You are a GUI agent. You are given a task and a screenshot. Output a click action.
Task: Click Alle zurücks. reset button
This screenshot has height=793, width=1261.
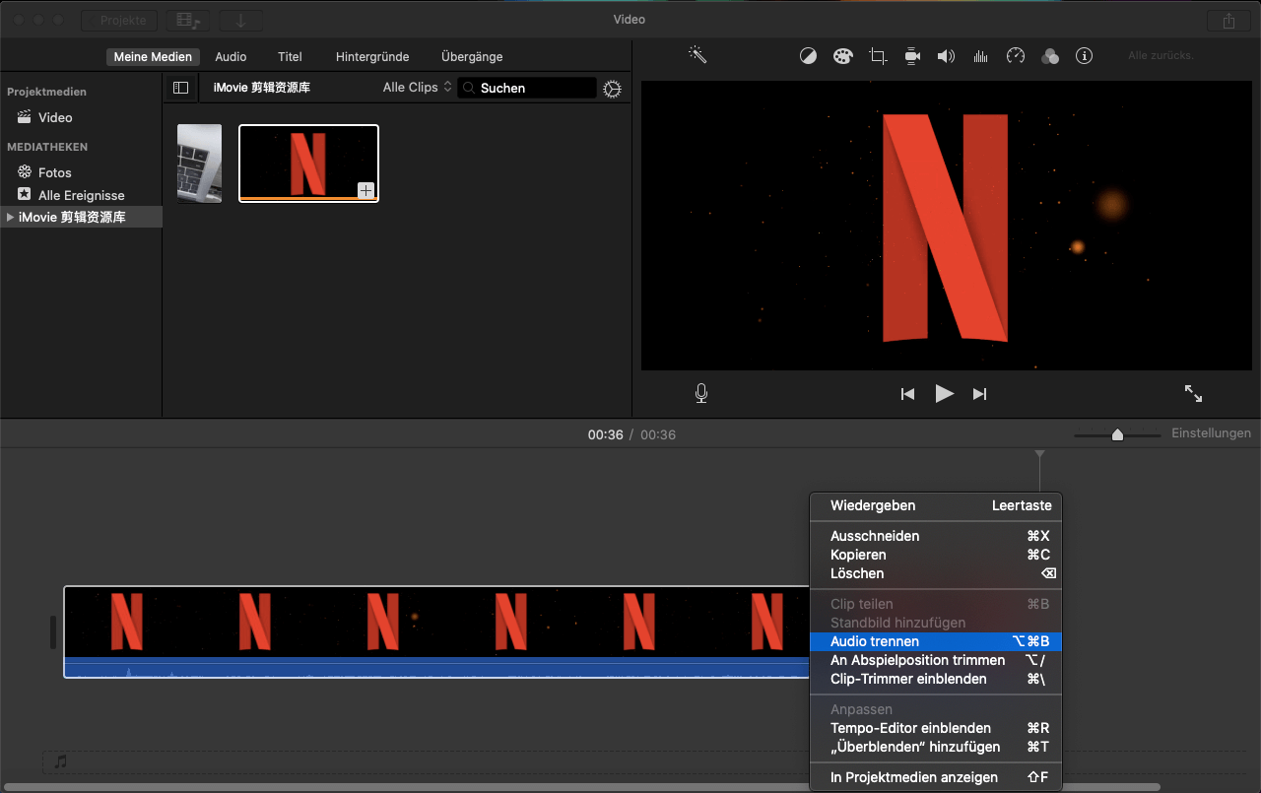tap(1161, 56)
